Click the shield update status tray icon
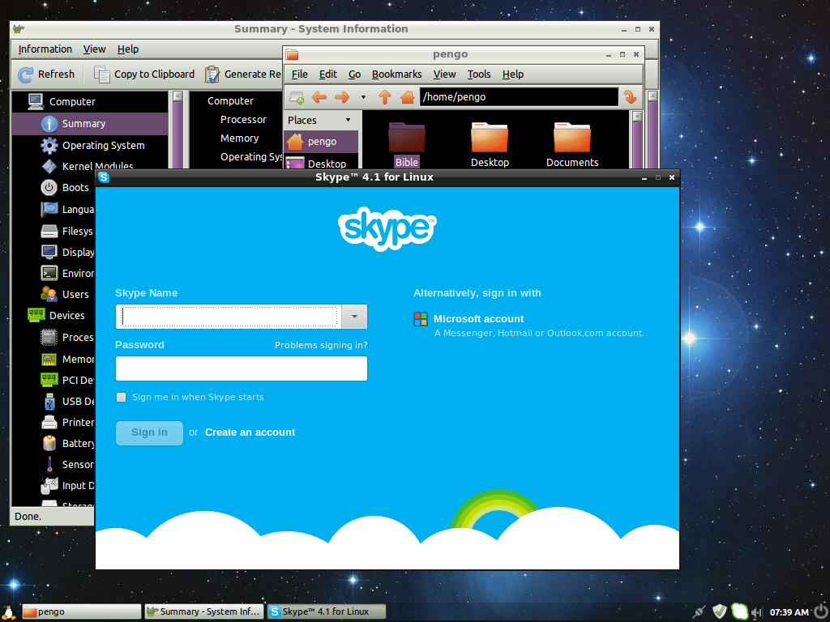Image resolution: width=830 pixels, height=622 pixels. point(720,612)
